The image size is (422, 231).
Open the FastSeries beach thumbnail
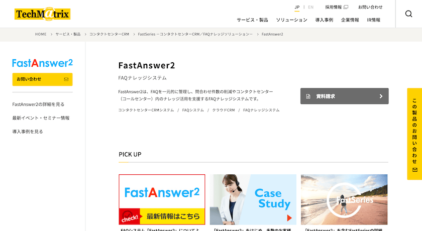[344, 199]
